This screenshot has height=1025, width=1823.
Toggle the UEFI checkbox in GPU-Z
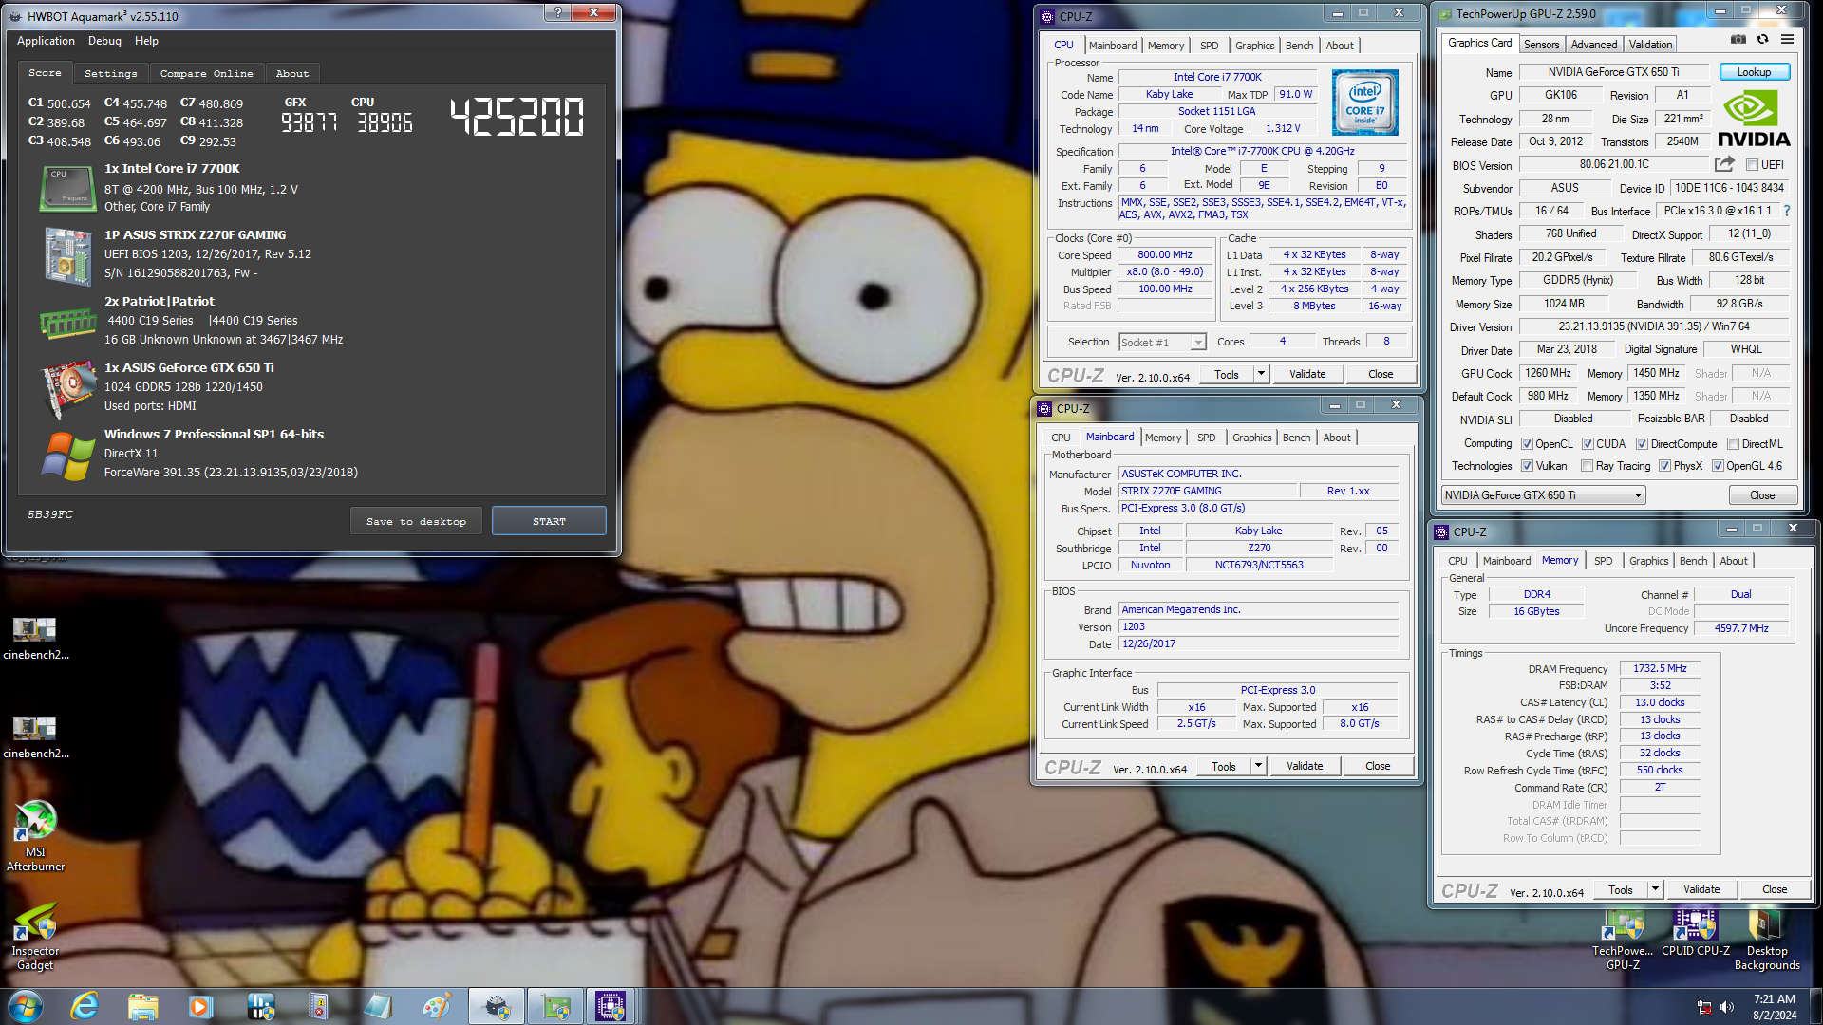pyautogui.click(x=1752, y=165)
